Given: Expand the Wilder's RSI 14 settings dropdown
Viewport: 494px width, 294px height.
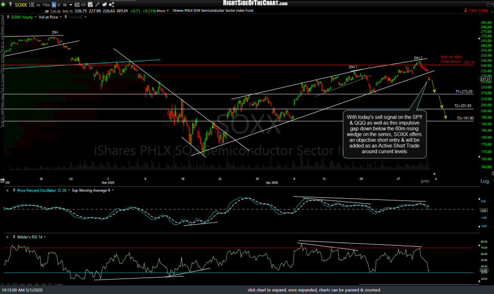Looking at the screenshot, I should coord(45,236).
